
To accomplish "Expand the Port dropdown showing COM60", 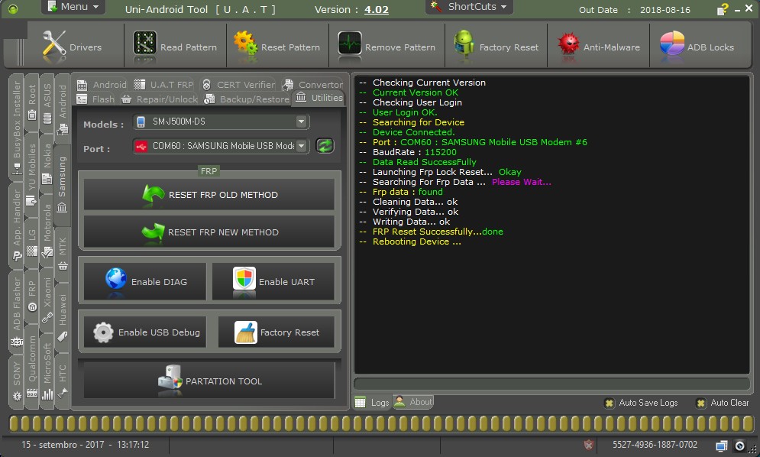I will 221,145.
